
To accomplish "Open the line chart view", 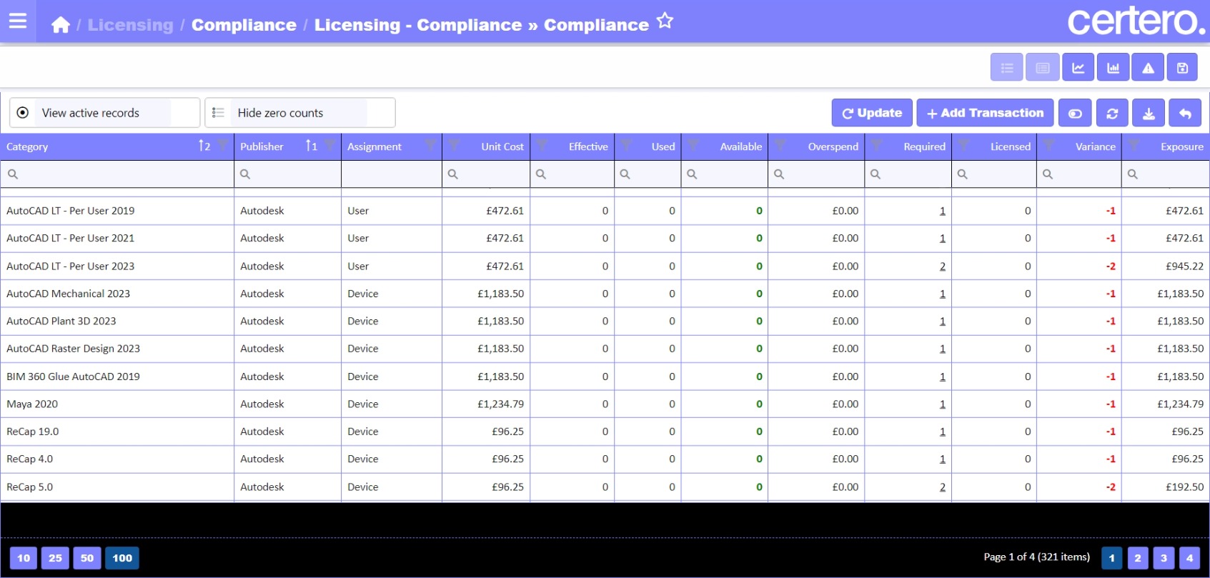I will [1078, 68].
